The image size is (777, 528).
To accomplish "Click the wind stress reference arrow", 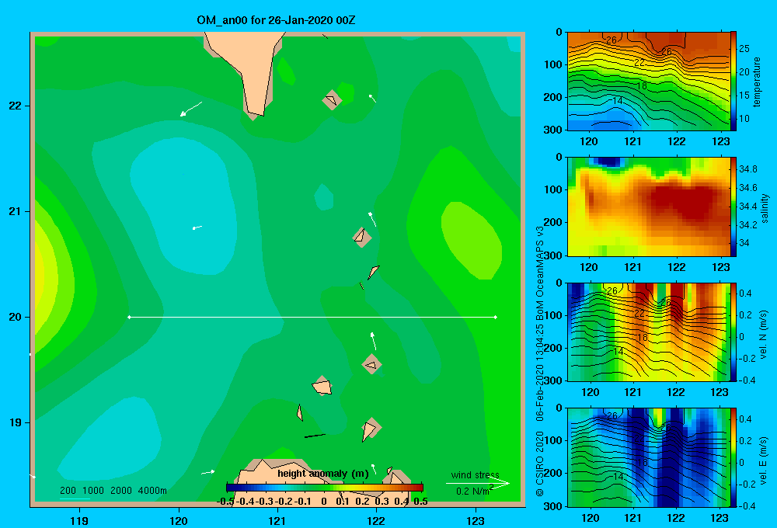I will pyautogui.click(x=478, y=484).
